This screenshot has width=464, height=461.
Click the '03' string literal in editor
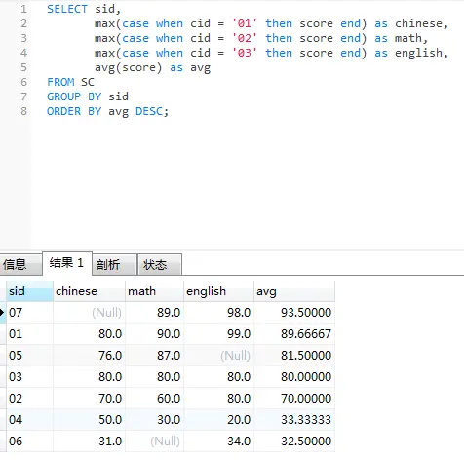click(x=245, y=53)
